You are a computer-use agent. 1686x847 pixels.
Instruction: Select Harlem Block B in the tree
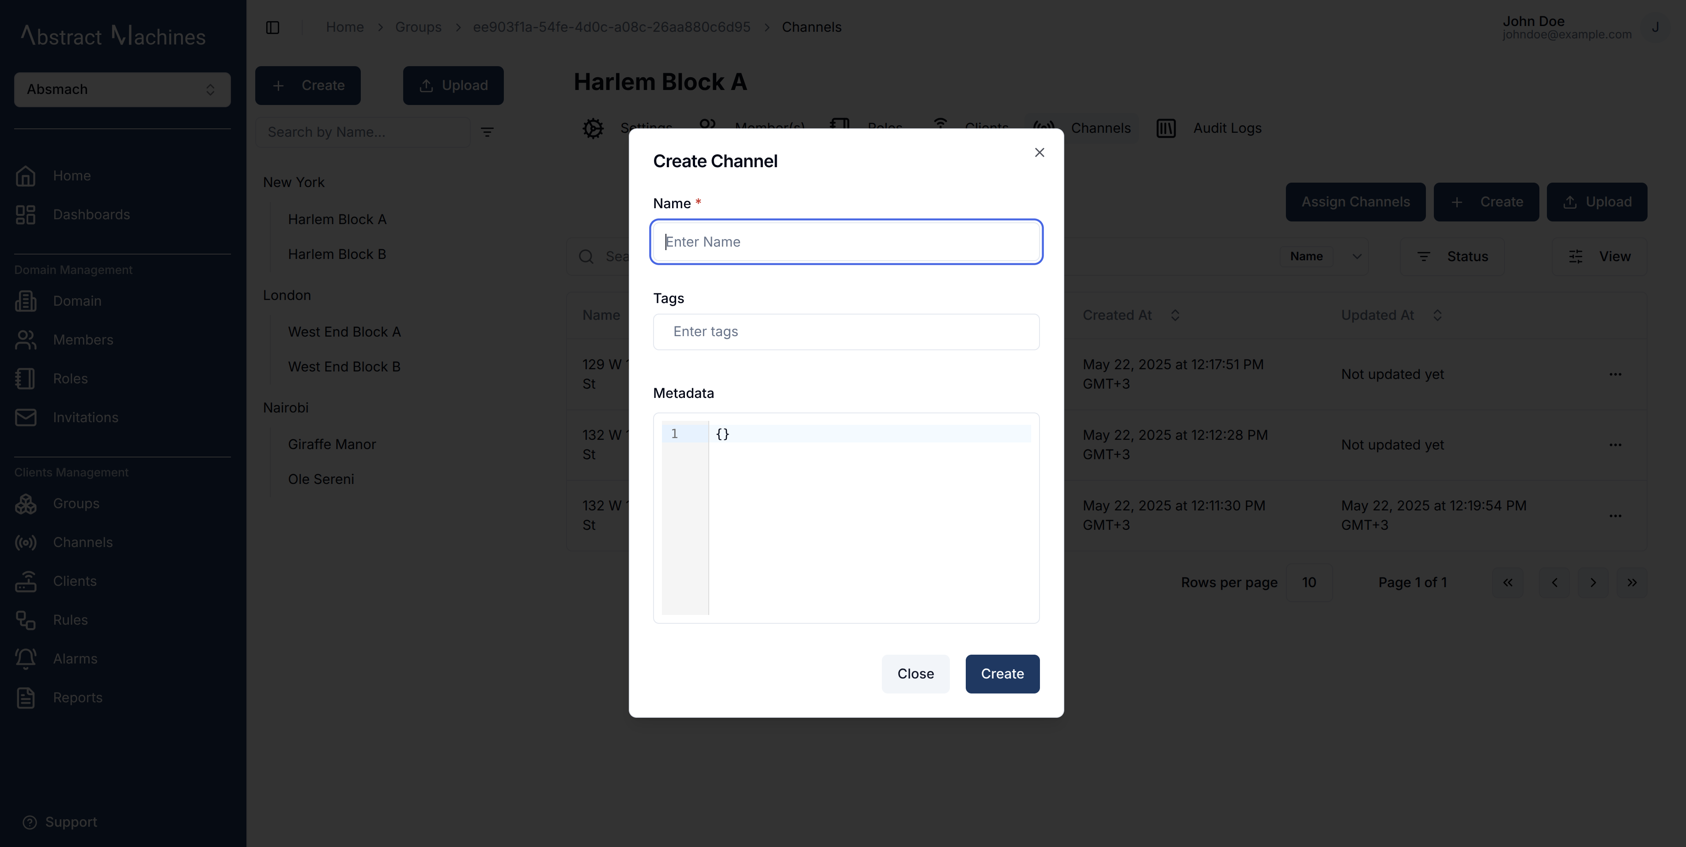click(337, 255)
